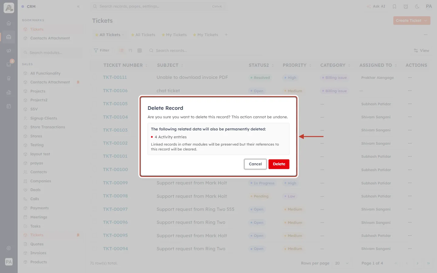
Task: Open the megaphone campaigns icon in rail
Action: click(9, 51)
